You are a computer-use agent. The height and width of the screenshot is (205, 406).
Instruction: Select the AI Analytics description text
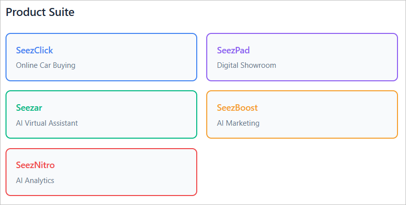tap(35, 181)
